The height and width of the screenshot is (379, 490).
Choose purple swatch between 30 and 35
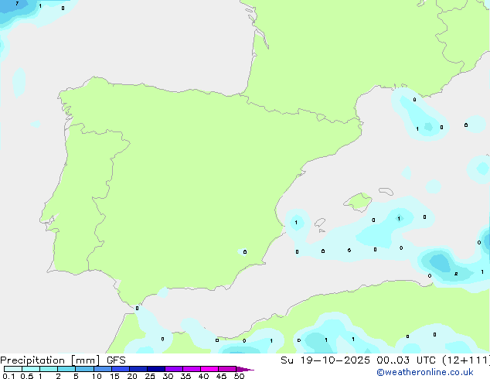pyautogui.click(x=175, y=370)
